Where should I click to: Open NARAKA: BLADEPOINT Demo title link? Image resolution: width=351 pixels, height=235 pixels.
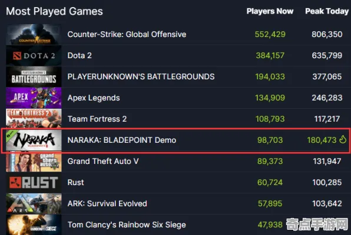click(x=122, y=140)
